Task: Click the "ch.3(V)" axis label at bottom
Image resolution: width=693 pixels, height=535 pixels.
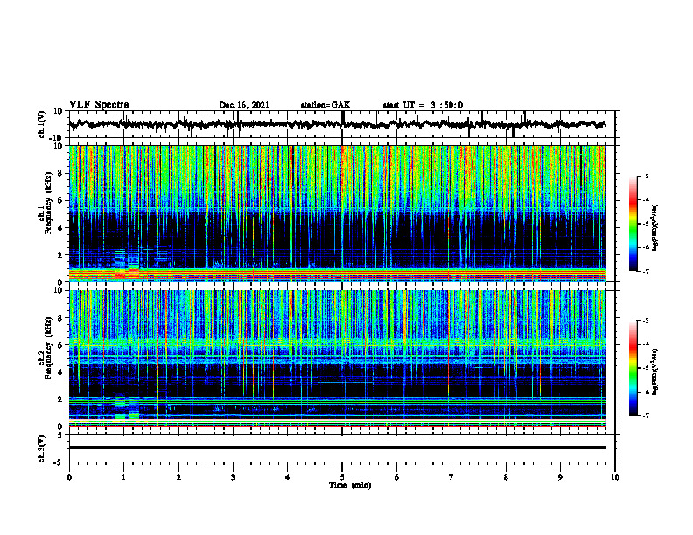Action: [42, 448]
